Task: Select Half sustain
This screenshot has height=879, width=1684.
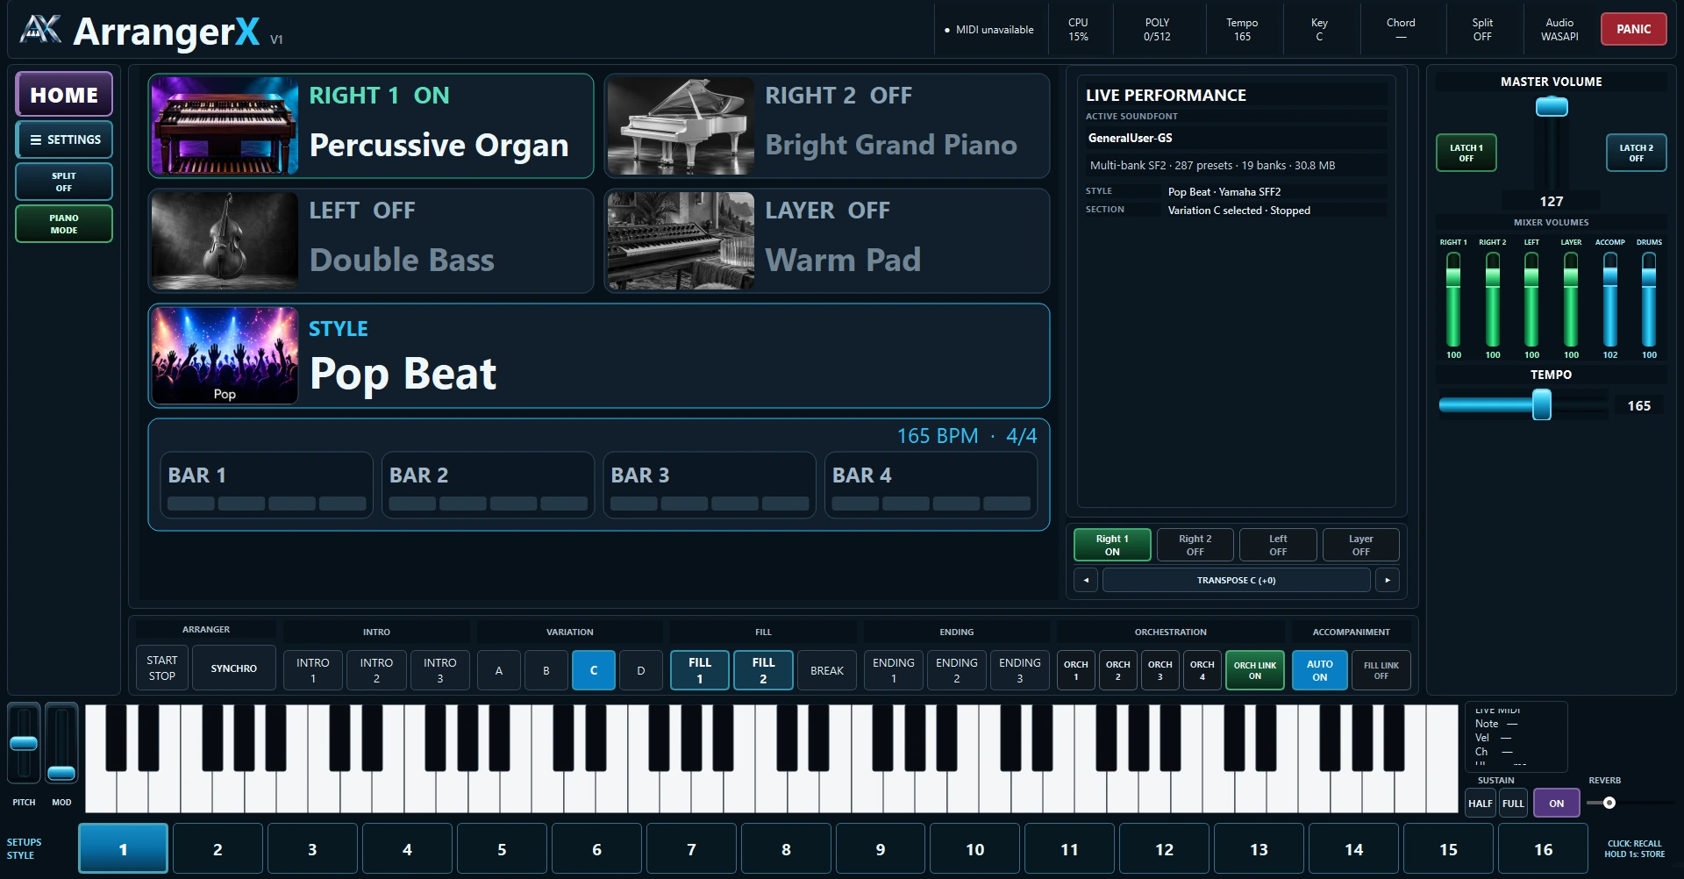Action: (x=1481, y=803)
